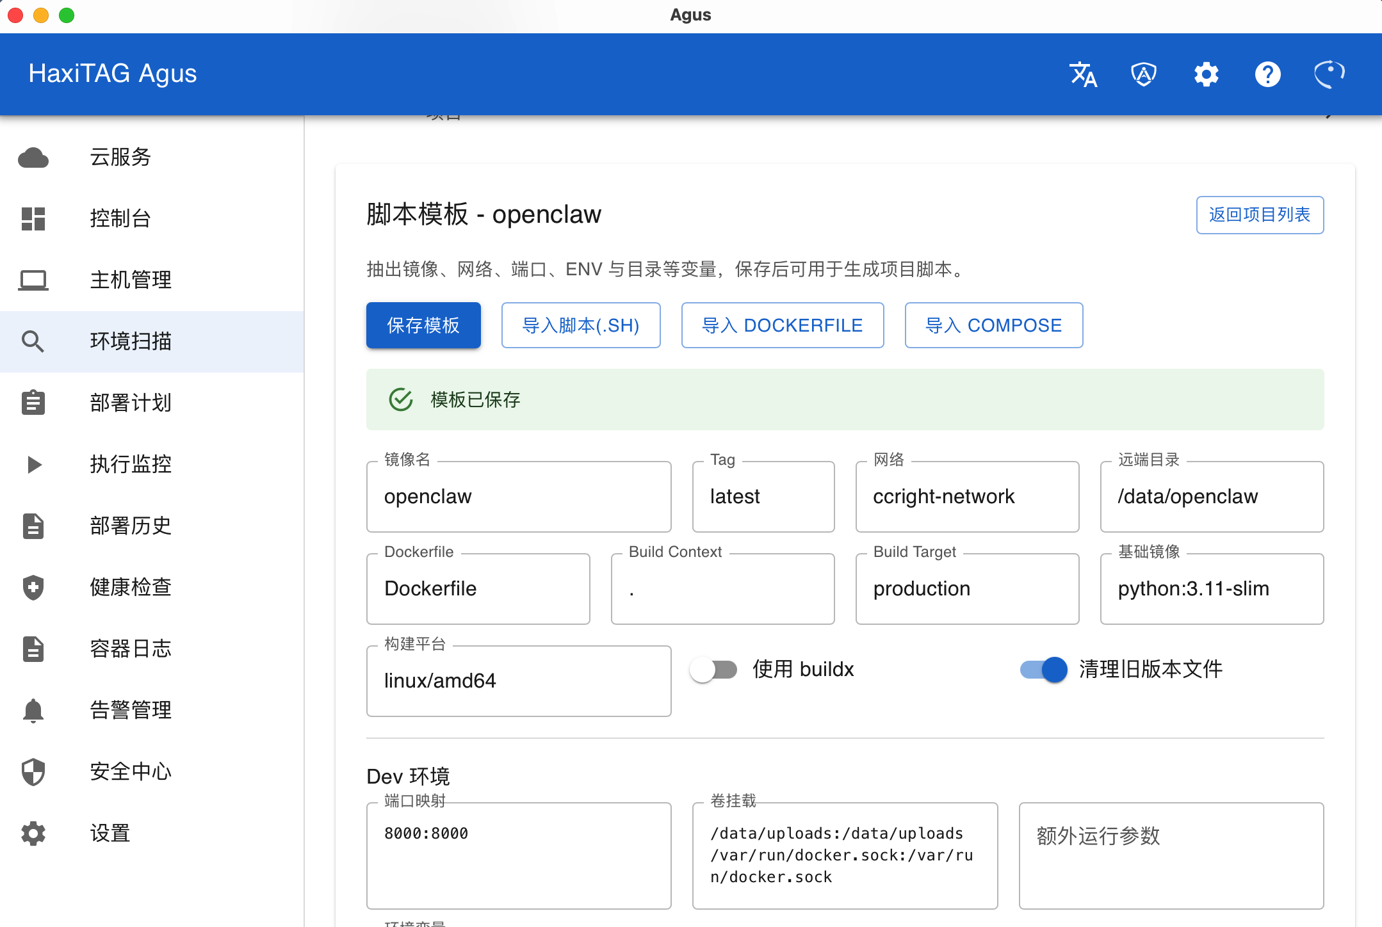Click the help question mark icon
1382x927 pixels.
click(x=1267, y=74)
